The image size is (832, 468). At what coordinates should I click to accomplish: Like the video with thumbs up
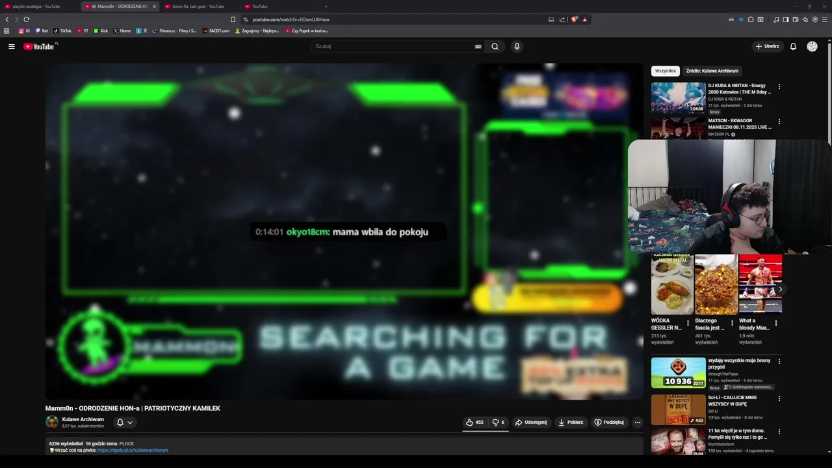474,422
